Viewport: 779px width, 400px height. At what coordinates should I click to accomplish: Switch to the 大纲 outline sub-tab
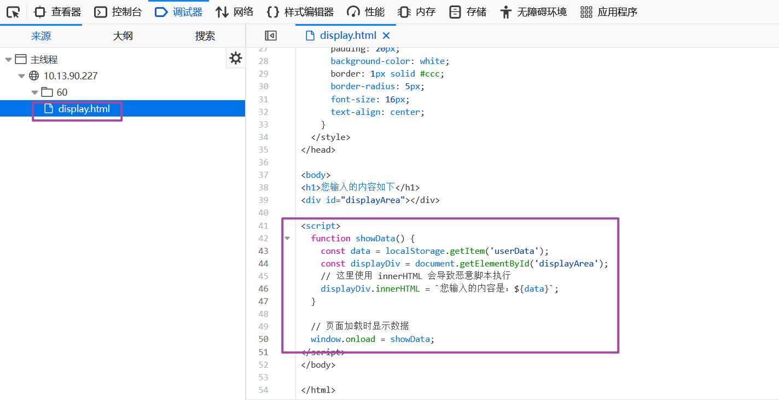point(123,36)
